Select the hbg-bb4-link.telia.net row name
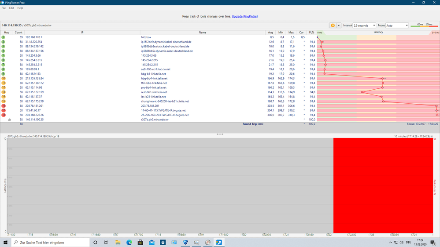Screen dimensions: 440x247 [x=154, y=78]
